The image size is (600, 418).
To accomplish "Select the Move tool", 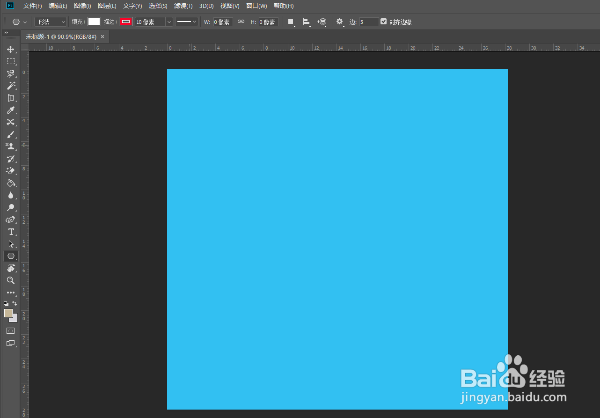I will (x=10, y=49).
